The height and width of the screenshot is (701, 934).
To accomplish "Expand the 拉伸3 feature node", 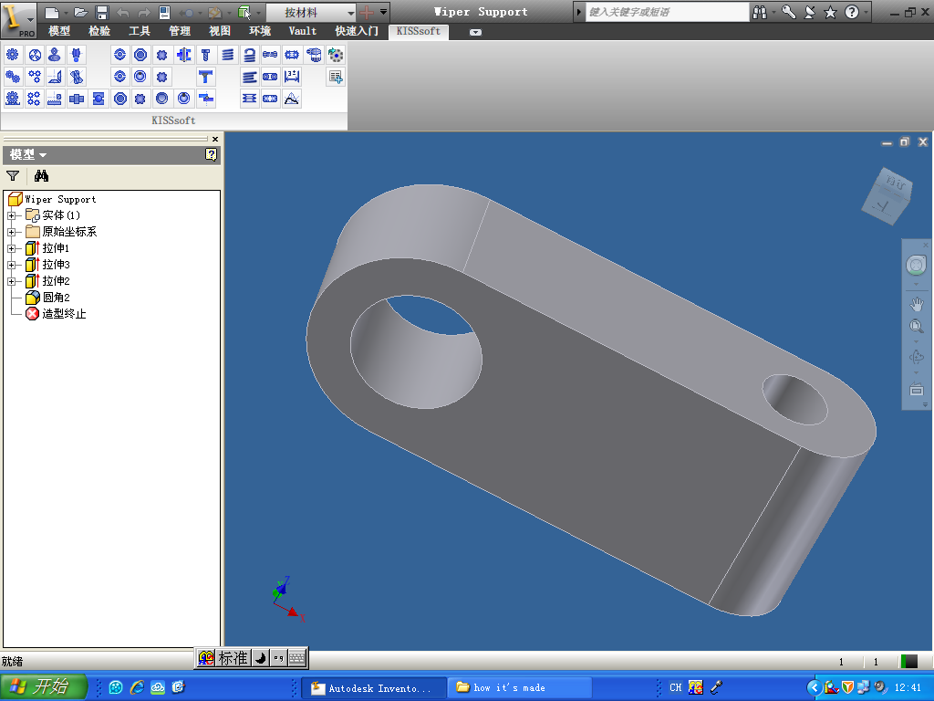I will (x=11, y=265).
